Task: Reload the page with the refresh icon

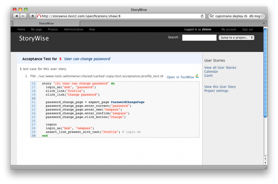Action: click(x=202, y=16)
